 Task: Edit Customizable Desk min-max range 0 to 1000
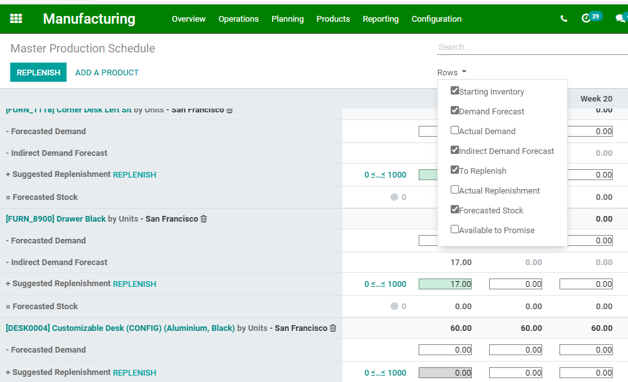coord(385,373)
